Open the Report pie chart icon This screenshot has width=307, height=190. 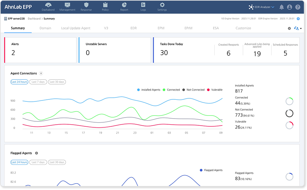[x=124, y=5]
